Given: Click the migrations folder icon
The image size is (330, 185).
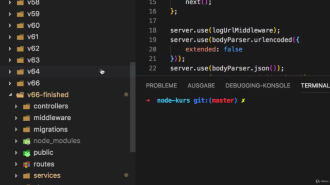Looking at the screenshot, I should pos(26,129).
